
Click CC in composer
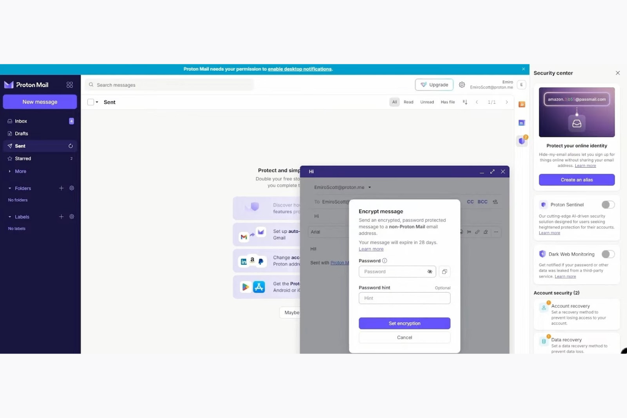coord(470,202)
